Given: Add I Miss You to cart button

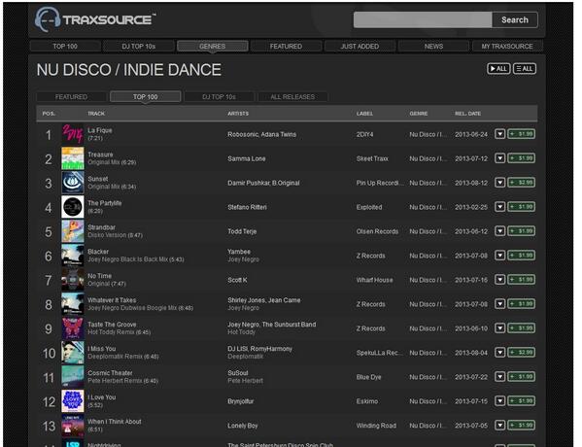Looking at the screenshot, I should [521, 353].
